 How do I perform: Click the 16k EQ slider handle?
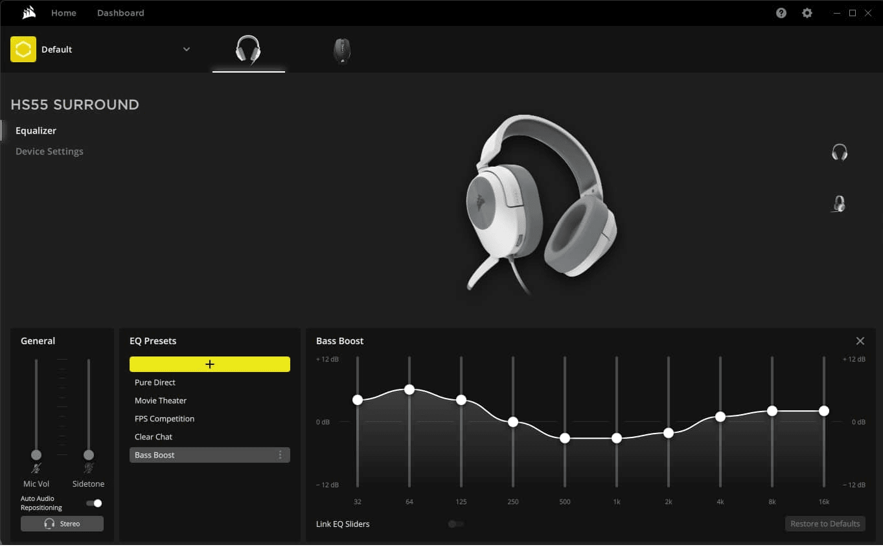coord(824,411)
